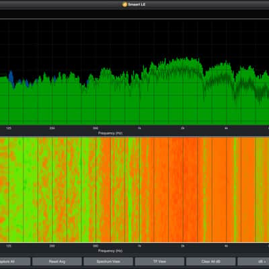269x269 pixels.
Task: Click the Frequency (Hz) label under the spectrum graph
Action: tap(110, 133)
